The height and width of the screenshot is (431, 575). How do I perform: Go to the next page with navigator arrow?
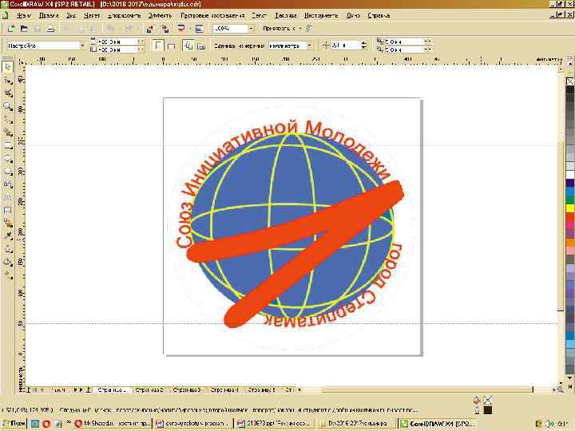click(76, 390)
